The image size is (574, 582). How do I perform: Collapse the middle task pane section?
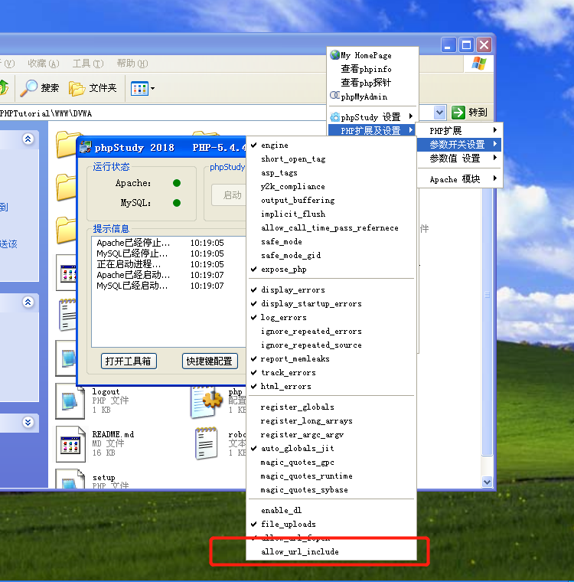[x=28, y=302]
